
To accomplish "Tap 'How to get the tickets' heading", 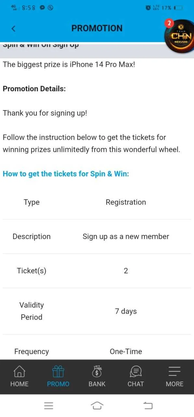I will point(66,174).
